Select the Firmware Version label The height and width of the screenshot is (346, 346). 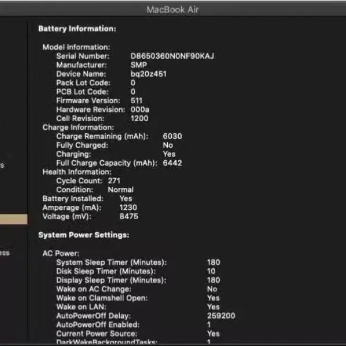click(x=88, y=100)
